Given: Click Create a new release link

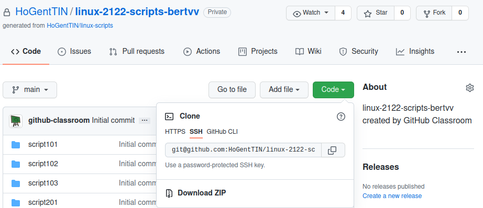Looking at the screenshot, I should (x=392, y=195).
